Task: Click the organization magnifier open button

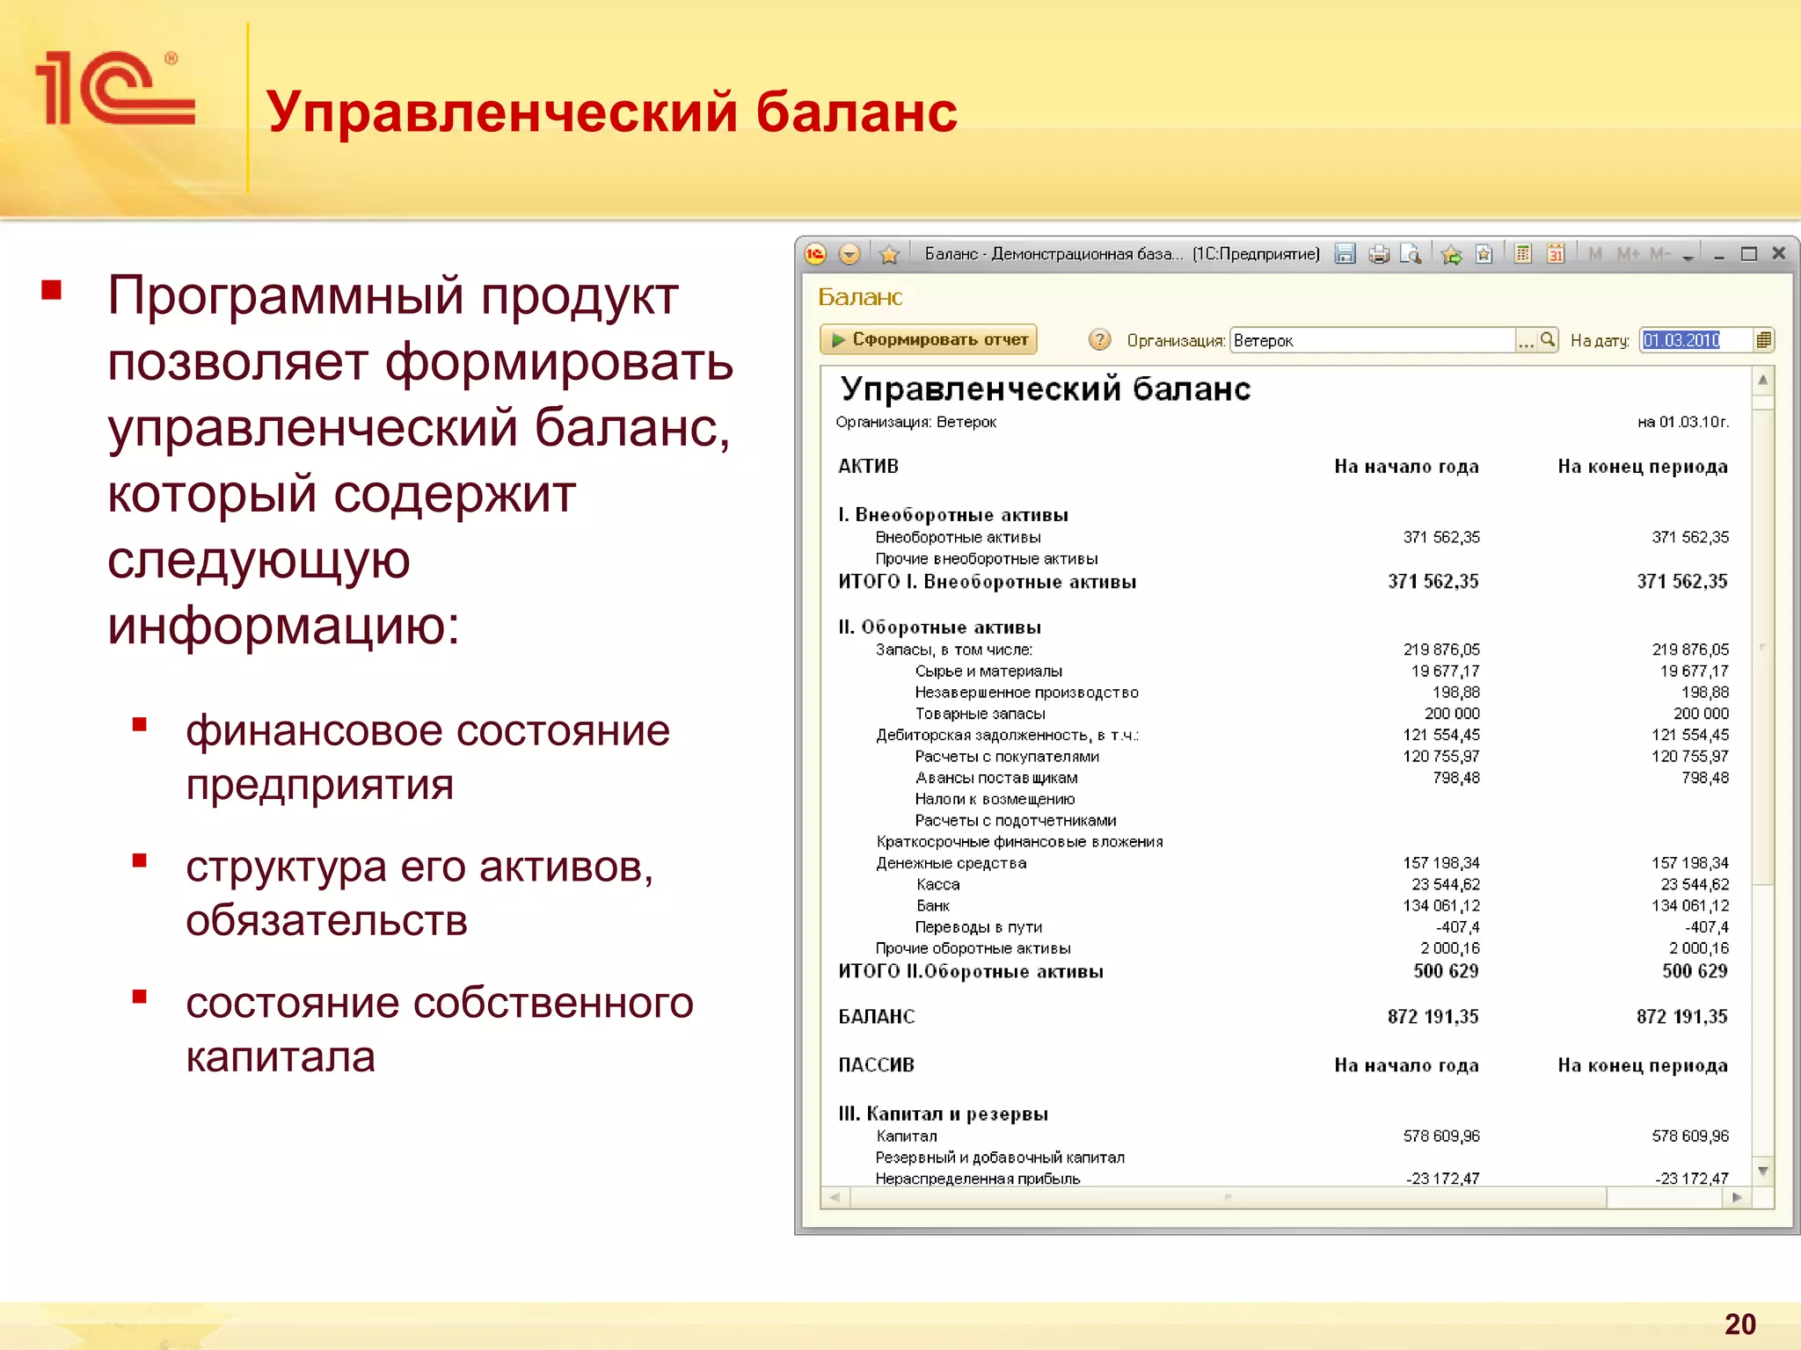Action: click(1548, 340)
